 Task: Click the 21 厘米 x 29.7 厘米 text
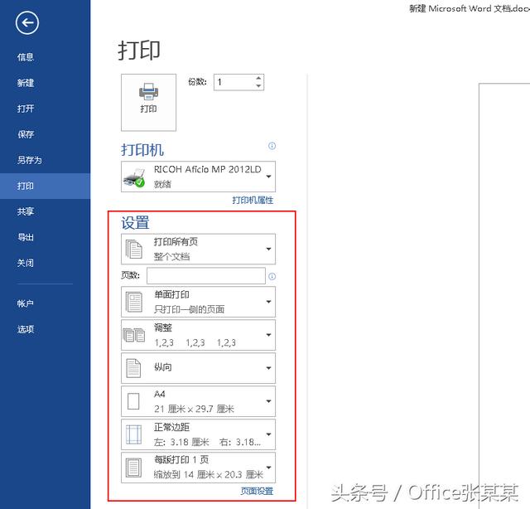[194, 409]
